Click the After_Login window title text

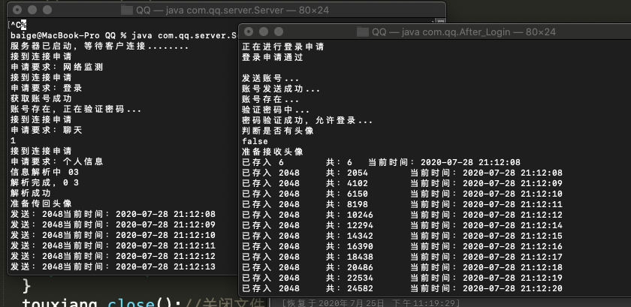click(x=463, y=32)
